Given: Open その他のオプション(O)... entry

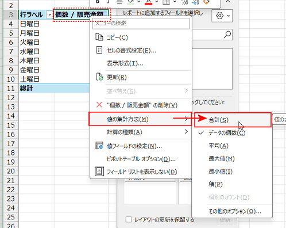Looking at the screenshot, I should [x=235, y=211].
